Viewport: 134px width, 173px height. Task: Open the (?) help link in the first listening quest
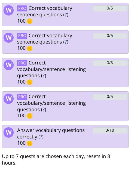click(x=44, y=76)
